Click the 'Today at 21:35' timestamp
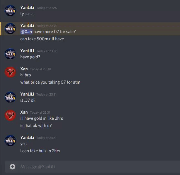This screenshot has height=175, width=180. pyautogui.click(x=46, y=26)
